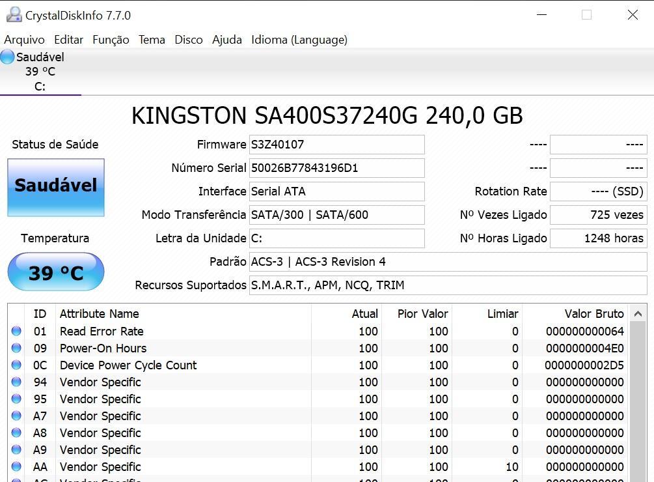Click raw value 0000000002D5

point(584,365)
